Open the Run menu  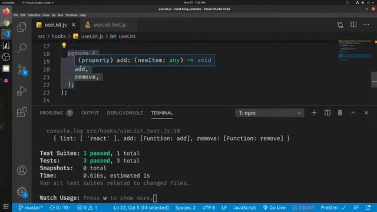tap(60, 15)
